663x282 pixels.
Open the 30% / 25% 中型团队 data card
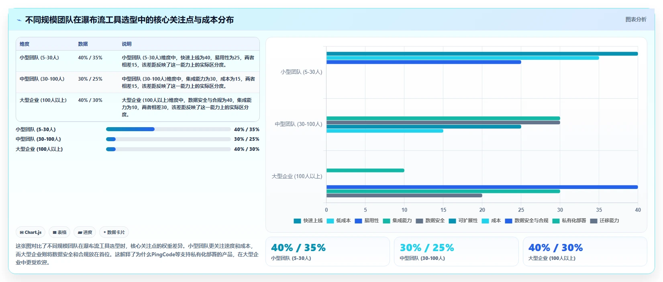[456, 252]
